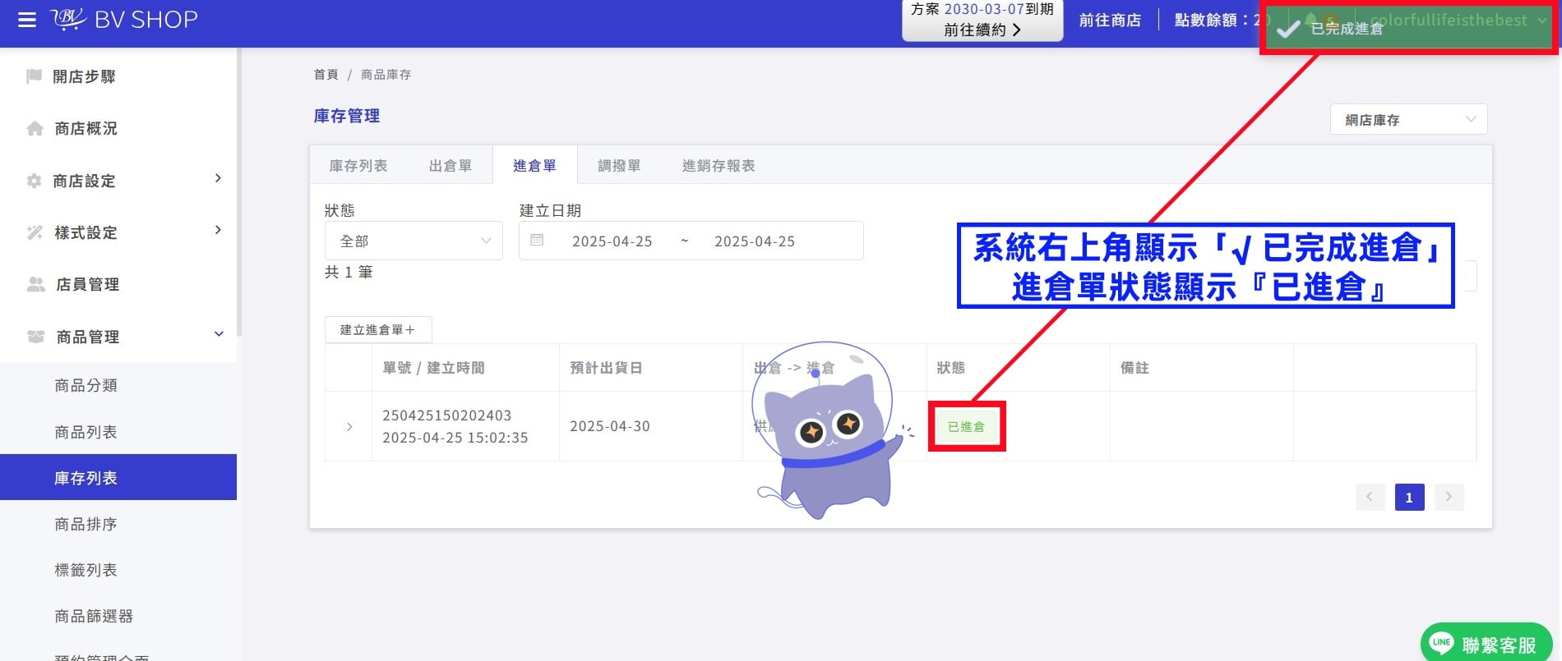Switch to the 庫存列表 tab
This screenshot has width=1562, height=661.
pos(358,165)
